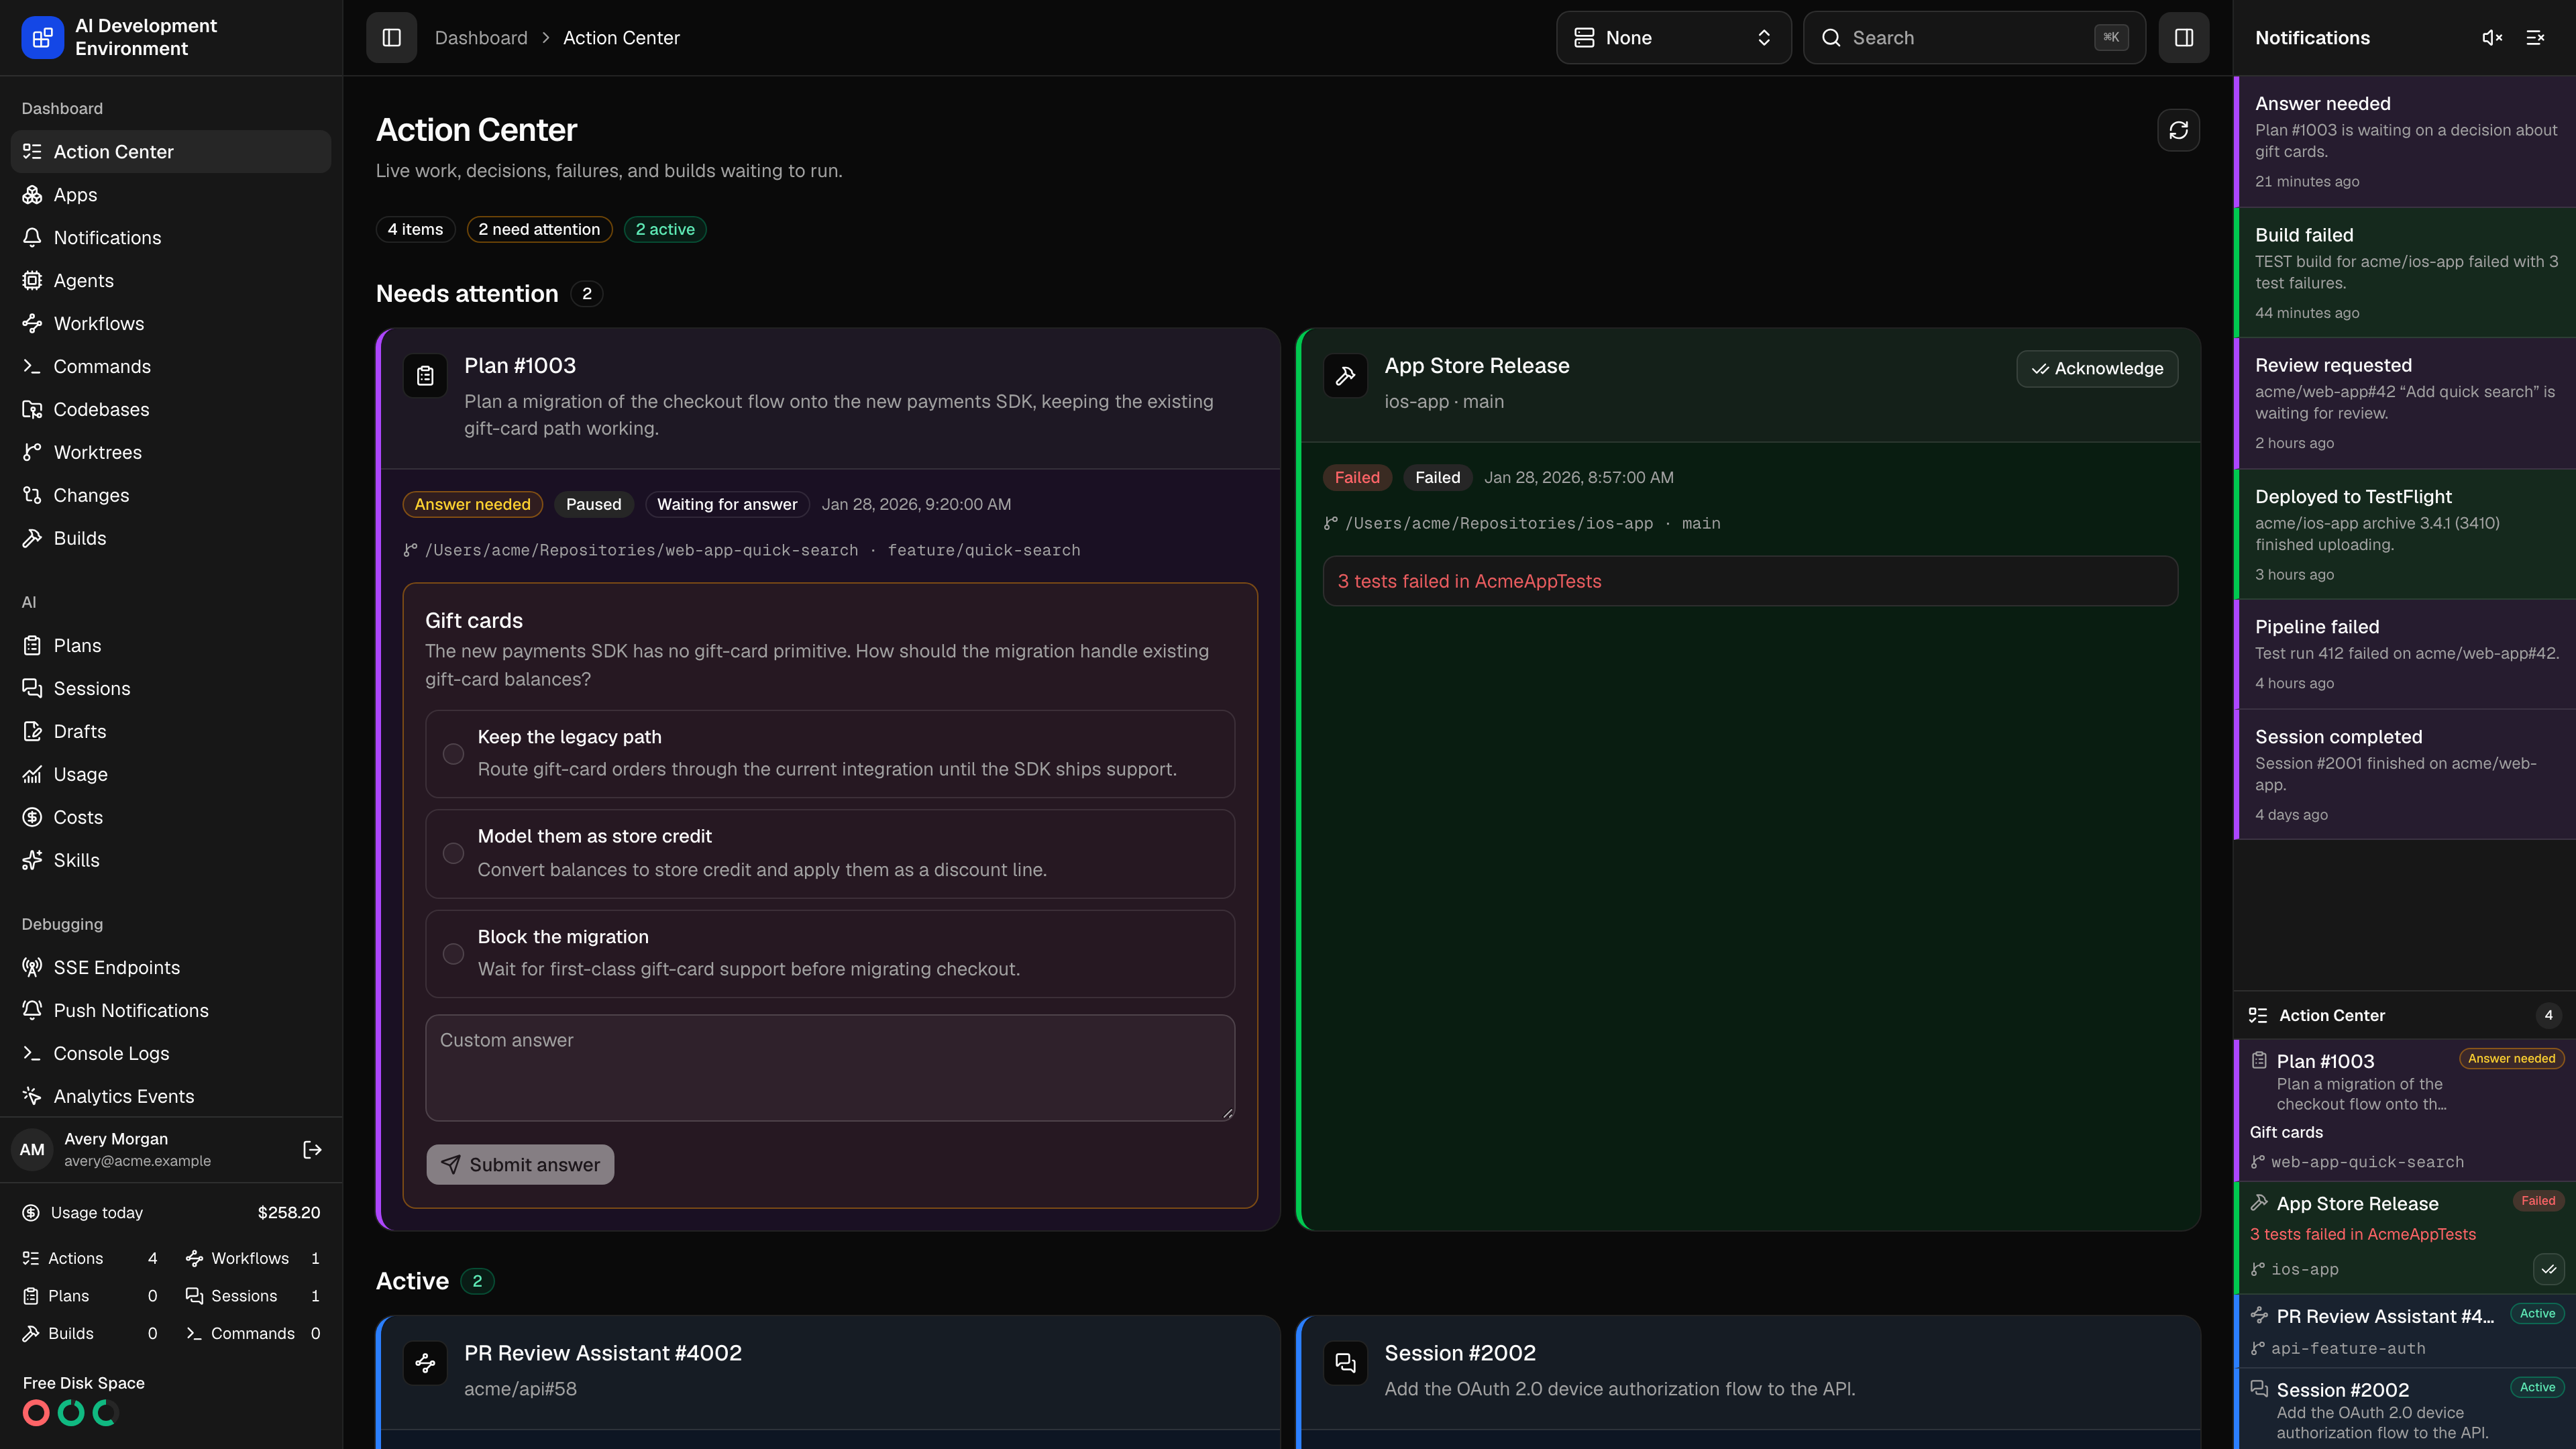Open Console Logs in Debugging

pyautogui.click(x=170, y=1054)
